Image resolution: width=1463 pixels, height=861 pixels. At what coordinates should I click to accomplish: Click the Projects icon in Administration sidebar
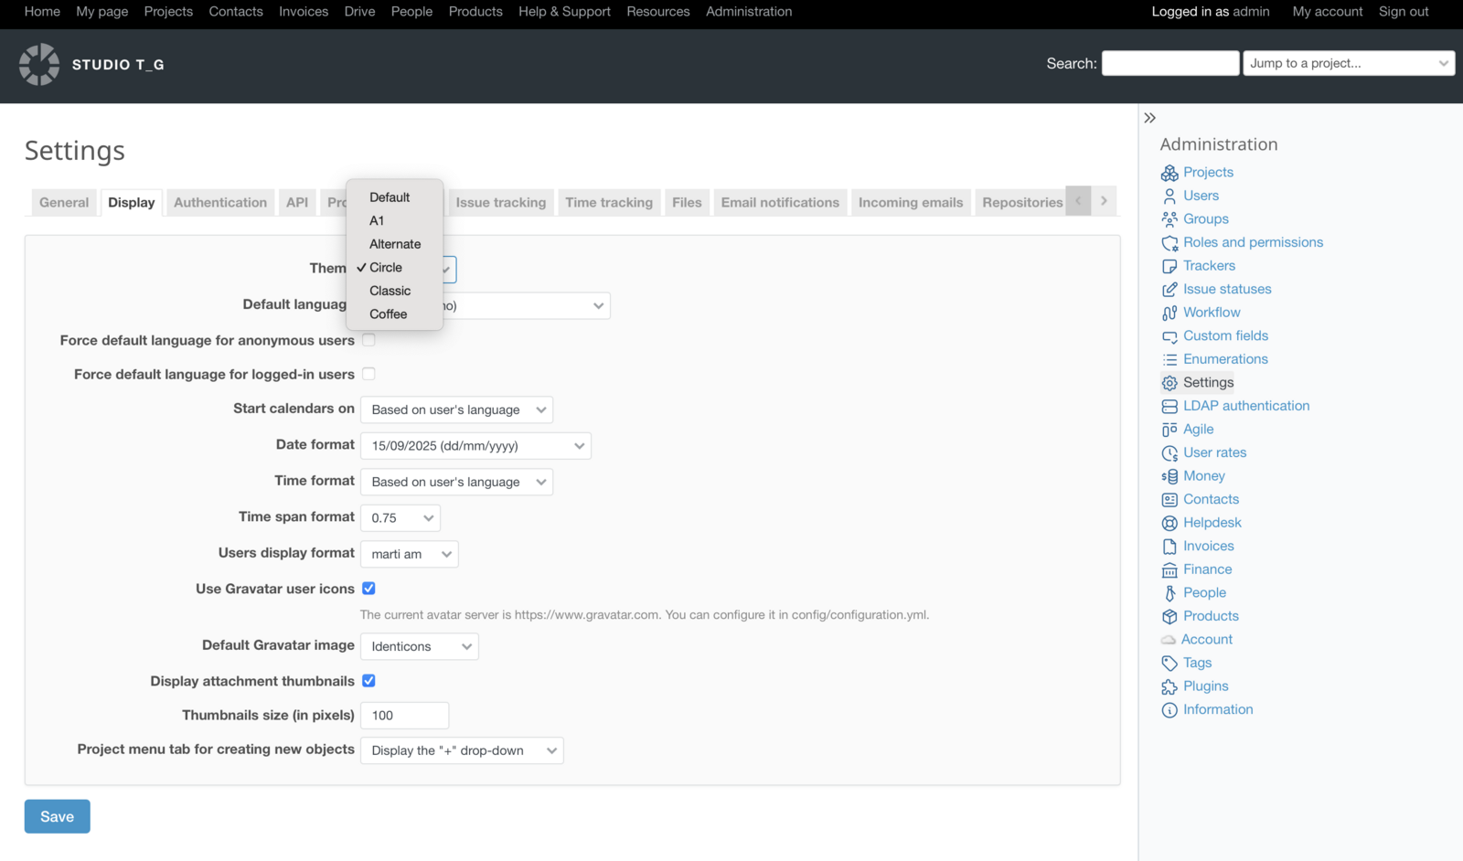pyautogui.click(x=1170, y=172)
